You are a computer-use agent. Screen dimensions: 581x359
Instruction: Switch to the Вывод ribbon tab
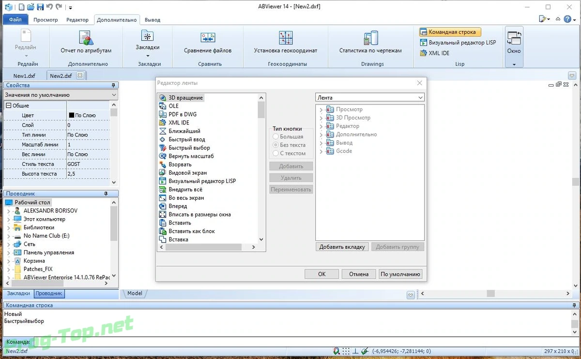(153, 20)
